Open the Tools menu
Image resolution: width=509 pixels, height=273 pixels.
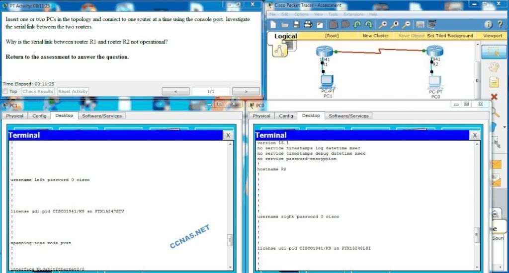[333, 14]
